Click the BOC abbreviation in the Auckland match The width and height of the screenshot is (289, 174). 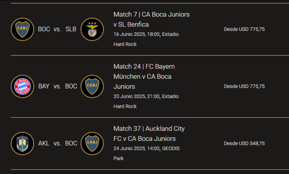click(x=71, y=143)
